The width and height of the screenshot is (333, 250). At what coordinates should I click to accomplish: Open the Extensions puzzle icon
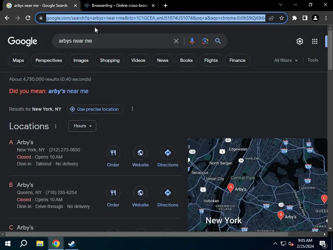(295, 18)
